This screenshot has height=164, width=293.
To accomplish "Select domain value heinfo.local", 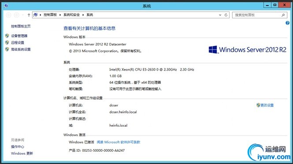I will tap(118, 125).
